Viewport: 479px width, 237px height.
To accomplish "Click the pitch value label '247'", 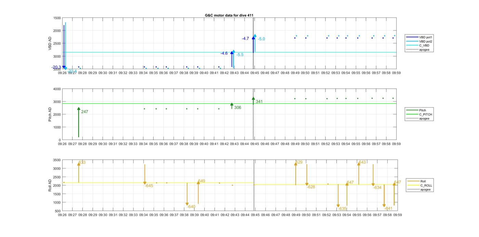I will click(85, 112).
